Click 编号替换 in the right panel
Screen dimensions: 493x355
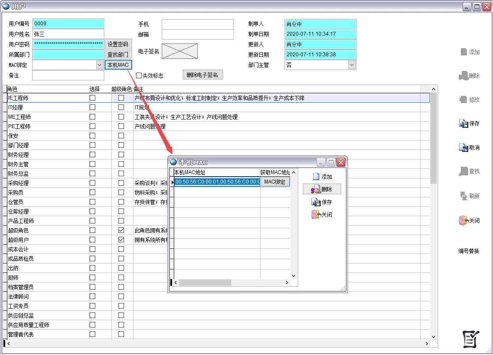click(x=469, y=251)
